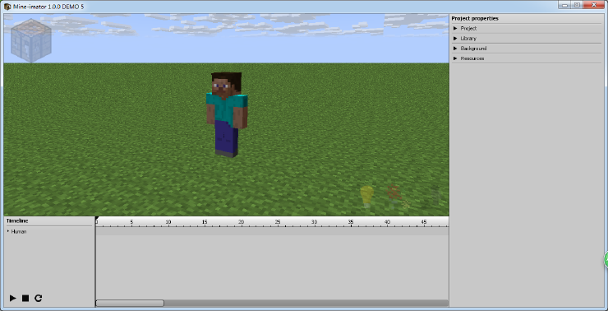Play the animation
The height and width of the screenshot is (311, 608).
tap(13, 298)
